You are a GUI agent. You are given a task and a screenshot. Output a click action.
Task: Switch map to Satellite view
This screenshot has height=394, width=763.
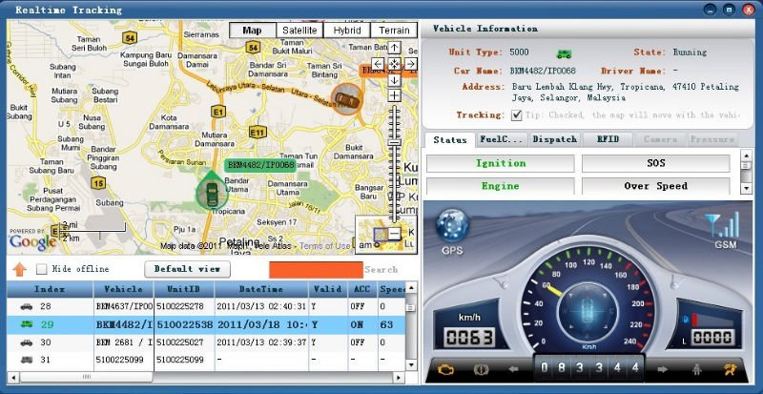299,31
